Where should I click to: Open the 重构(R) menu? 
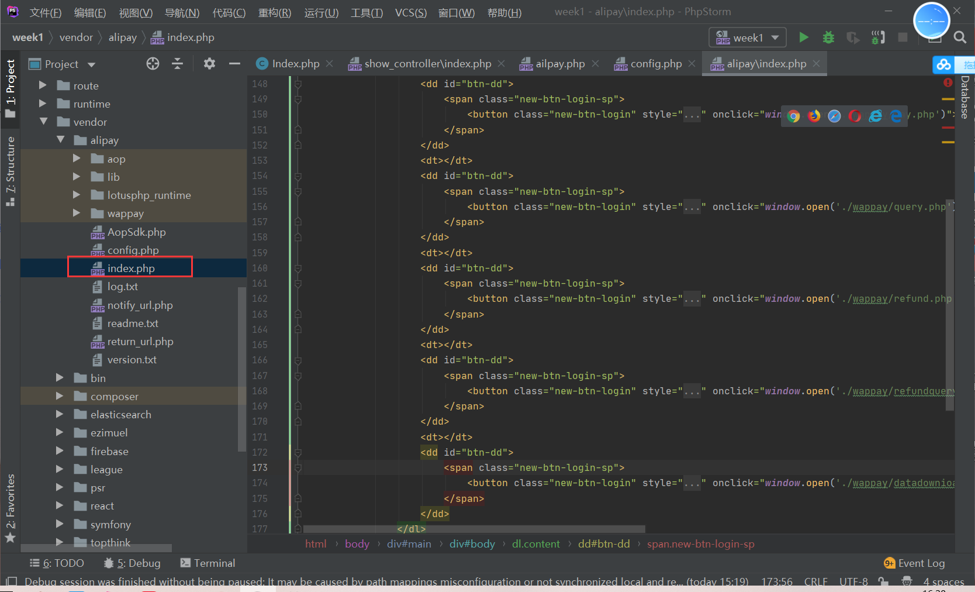(x=275, y=12)
